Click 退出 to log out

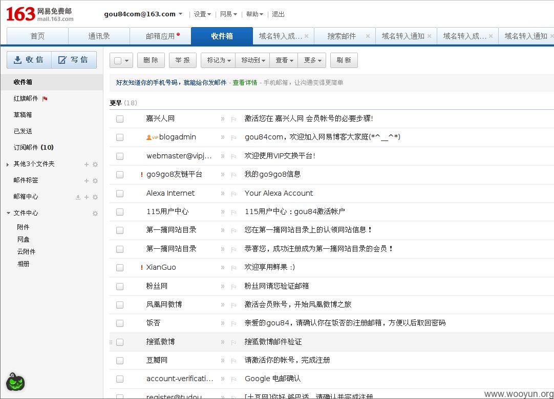click(x=278, y=14)
